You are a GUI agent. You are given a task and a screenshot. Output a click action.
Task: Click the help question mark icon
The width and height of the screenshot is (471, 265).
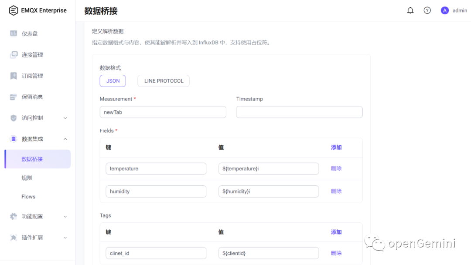(x=427, y=10)
